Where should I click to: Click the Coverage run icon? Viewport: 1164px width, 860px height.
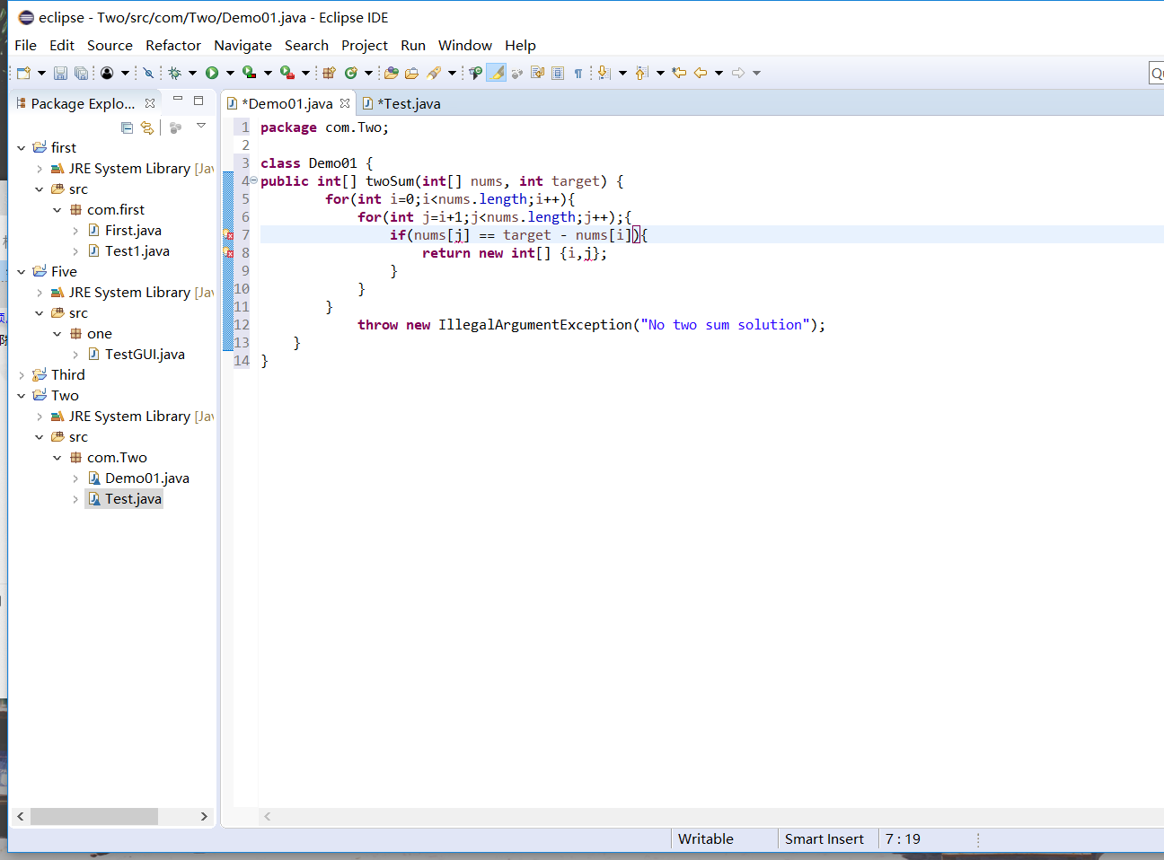pyautogui.click(x=249, y=73)
